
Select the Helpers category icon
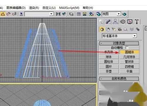(x=126, y=29)
